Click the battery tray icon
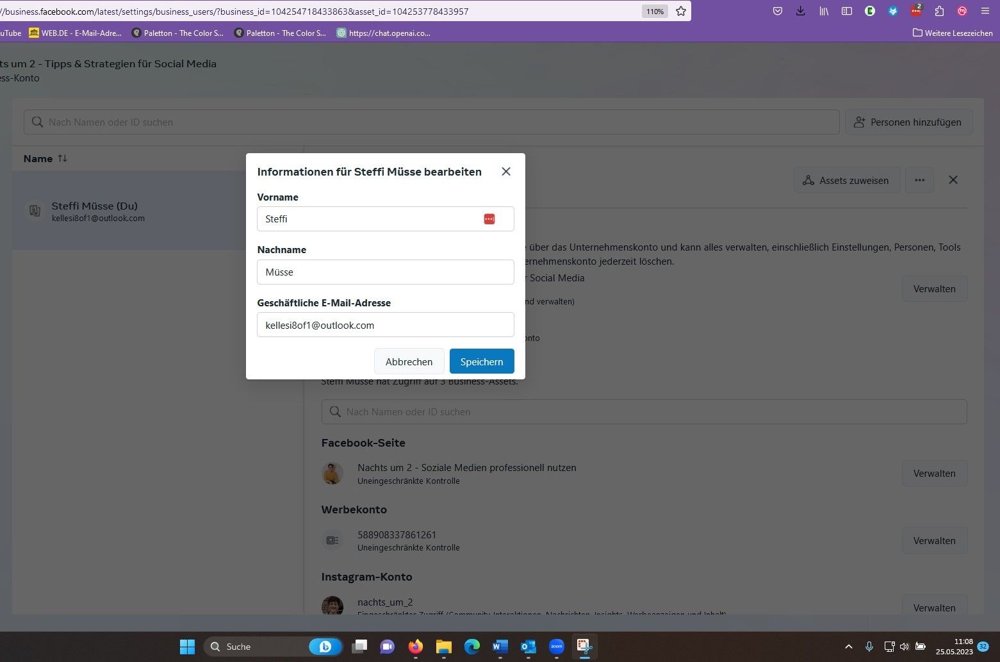1000x662 pixels. [921, 647]
